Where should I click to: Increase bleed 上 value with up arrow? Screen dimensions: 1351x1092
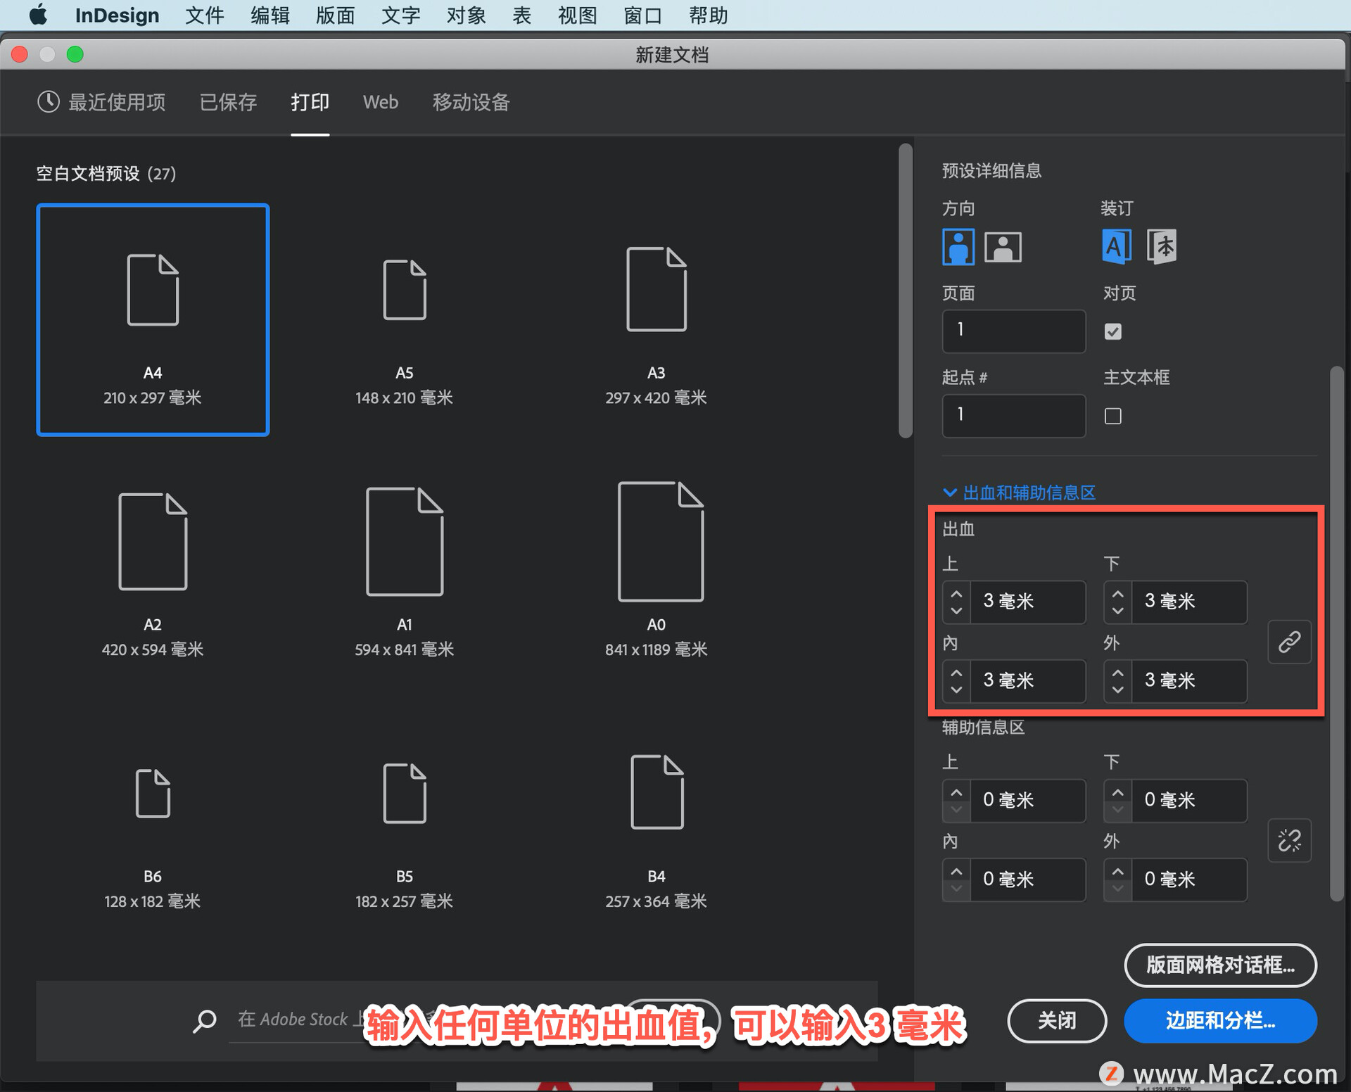(956, 594)
